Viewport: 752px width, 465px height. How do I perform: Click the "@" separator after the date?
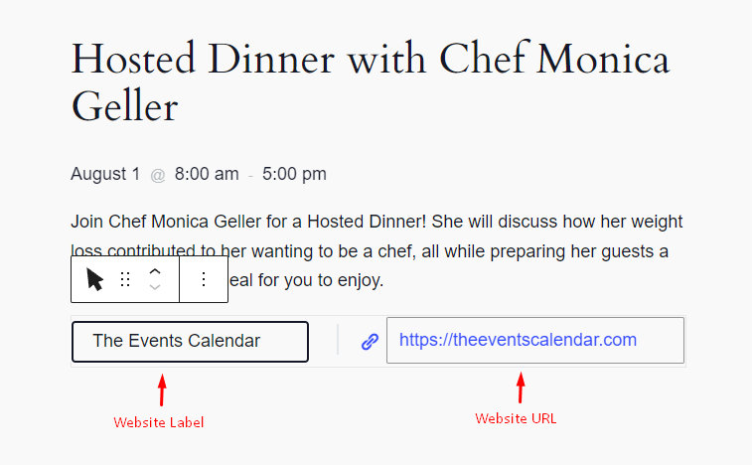[158, 175]
